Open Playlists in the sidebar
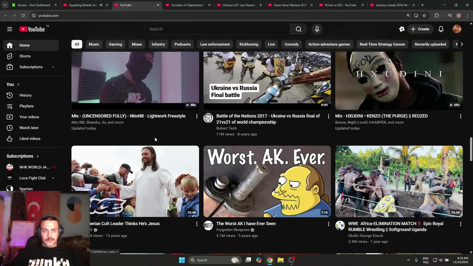473x266 pixels. (31, 106)
